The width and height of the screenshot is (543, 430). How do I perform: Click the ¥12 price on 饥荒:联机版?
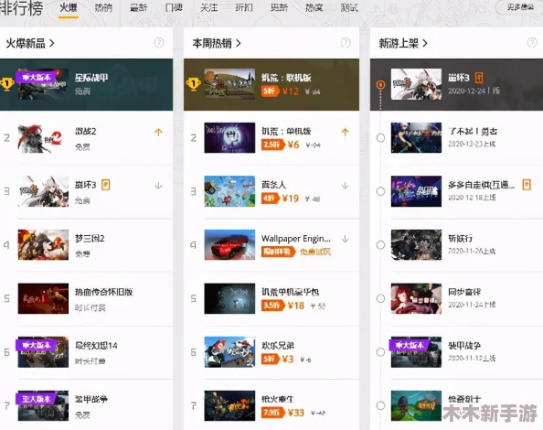click(x=291, y=91)
